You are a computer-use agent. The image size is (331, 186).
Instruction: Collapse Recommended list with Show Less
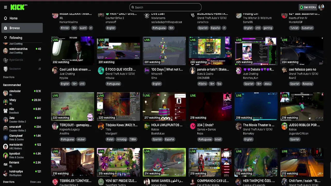tap(35, 182)
